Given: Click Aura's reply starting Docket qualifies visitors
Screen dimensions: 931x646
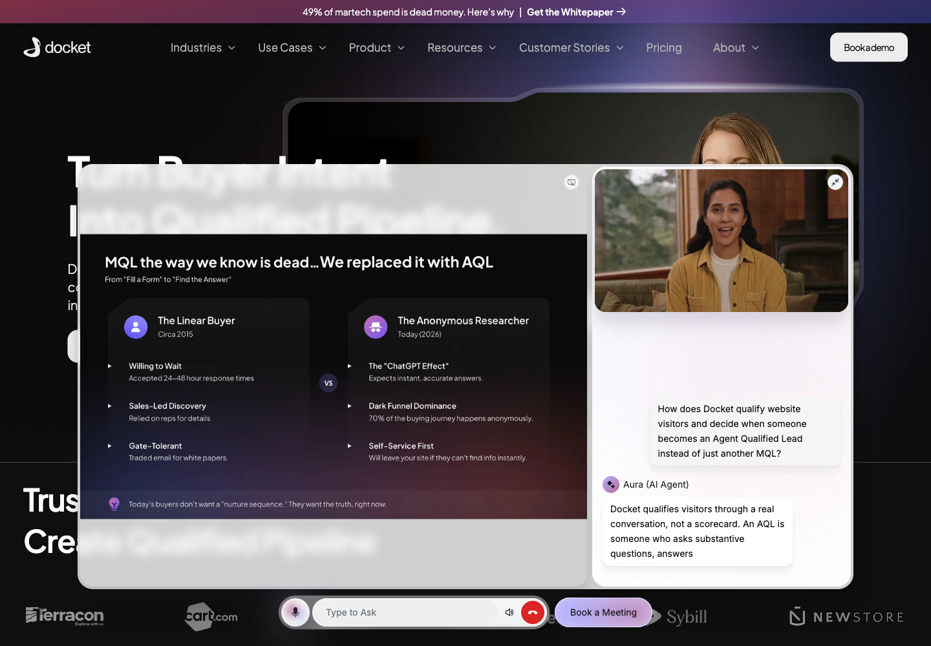Looking at the screenshot, I should pos(698,532).
